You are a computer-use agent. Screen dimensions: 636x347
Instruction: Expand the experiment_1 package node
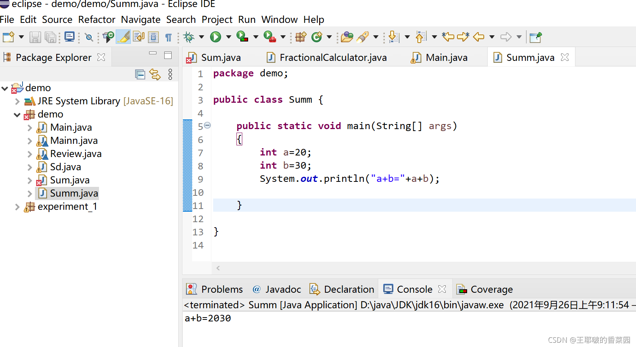(17, 207)
